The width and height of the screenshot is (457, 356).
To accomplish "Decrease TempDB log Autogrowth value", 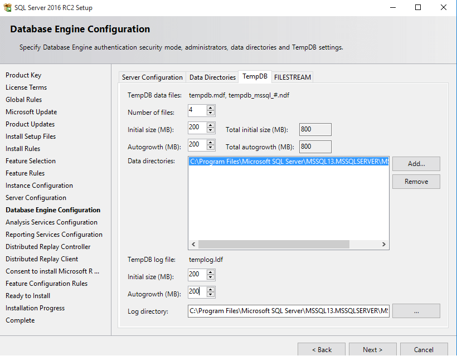I will pyautogui.click(x=210, y=295).
